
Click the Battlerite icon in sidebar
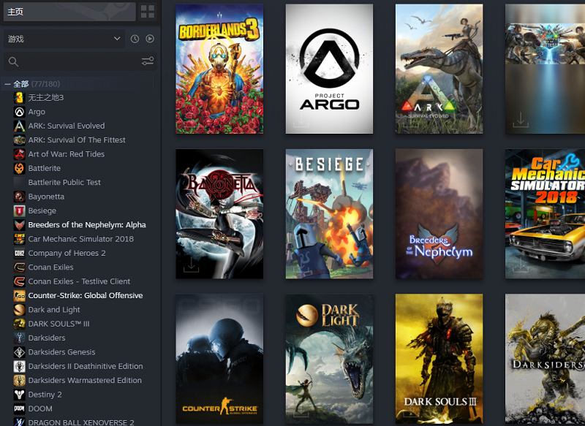(20, 168)
